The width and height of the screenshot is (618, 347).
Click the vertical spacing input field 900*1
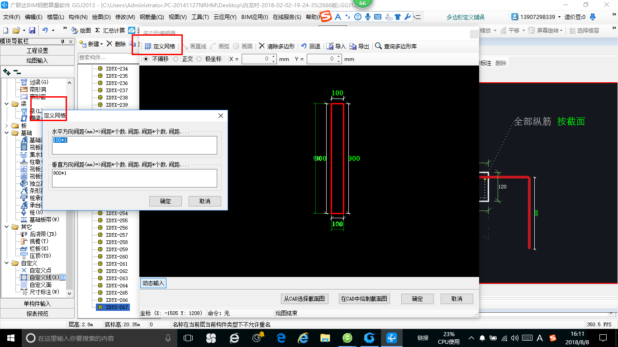[x=134, y=178]
